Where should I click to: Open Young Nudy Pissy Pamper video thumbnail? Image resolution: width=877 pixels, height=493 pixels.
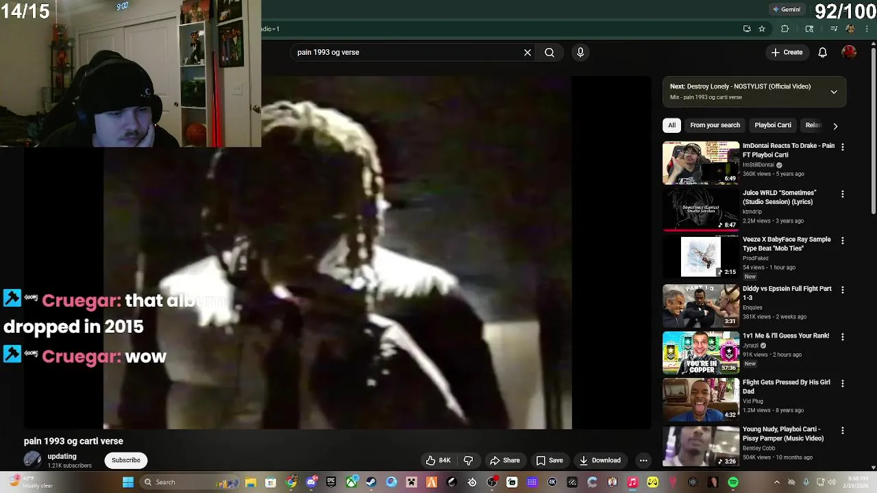tap(700, 446)
